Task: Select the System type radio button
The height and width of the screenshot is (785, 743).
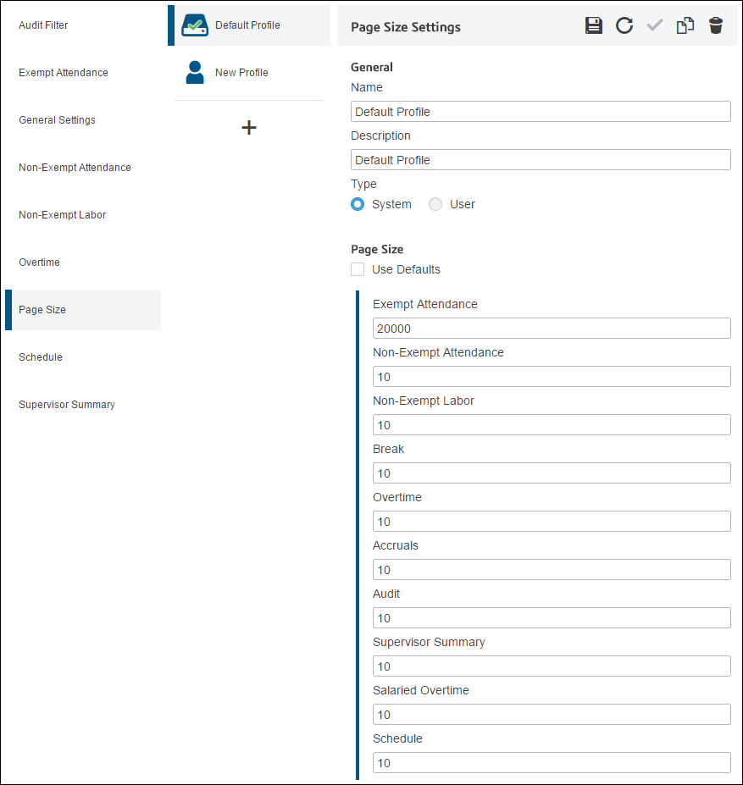Action: (358, 204)
